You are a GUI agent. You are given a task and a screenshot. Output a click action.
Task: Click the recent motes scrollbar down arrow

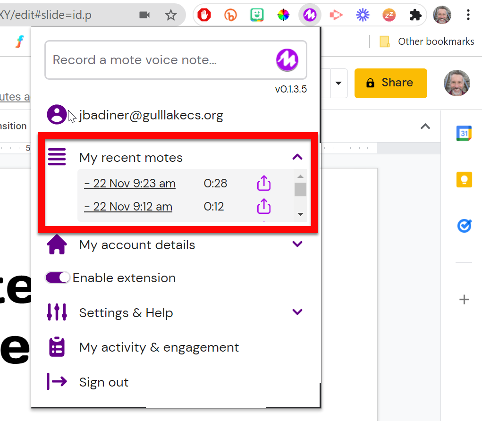(300, 214)
